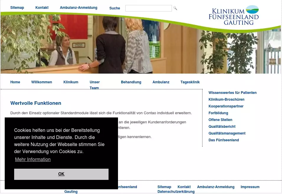View the Klinikum-Broschüren sidebar link
Image resolution: width=282 pixels, height=194 pixels.
[x=226, y=100]
